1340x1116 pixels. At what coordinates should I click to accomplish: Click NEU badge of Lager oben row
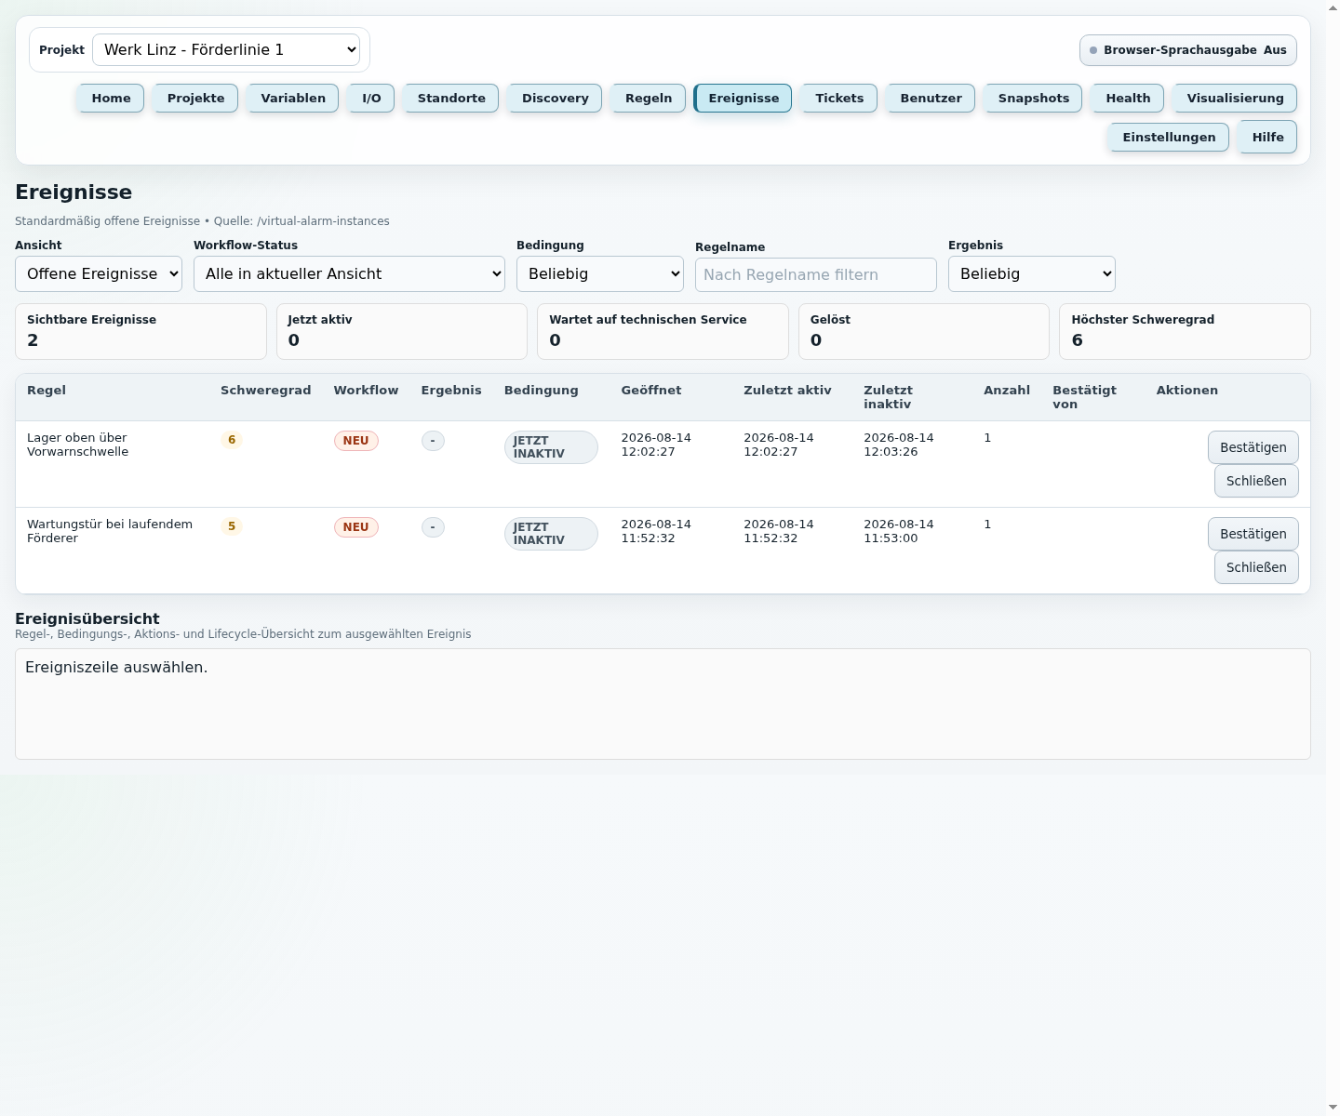(355, 441)
